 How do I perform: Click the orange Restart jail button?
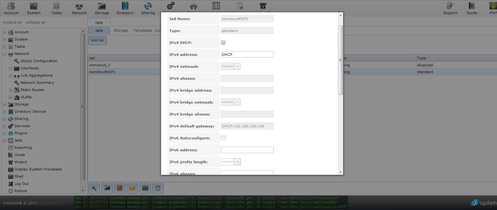pos(132,188)
